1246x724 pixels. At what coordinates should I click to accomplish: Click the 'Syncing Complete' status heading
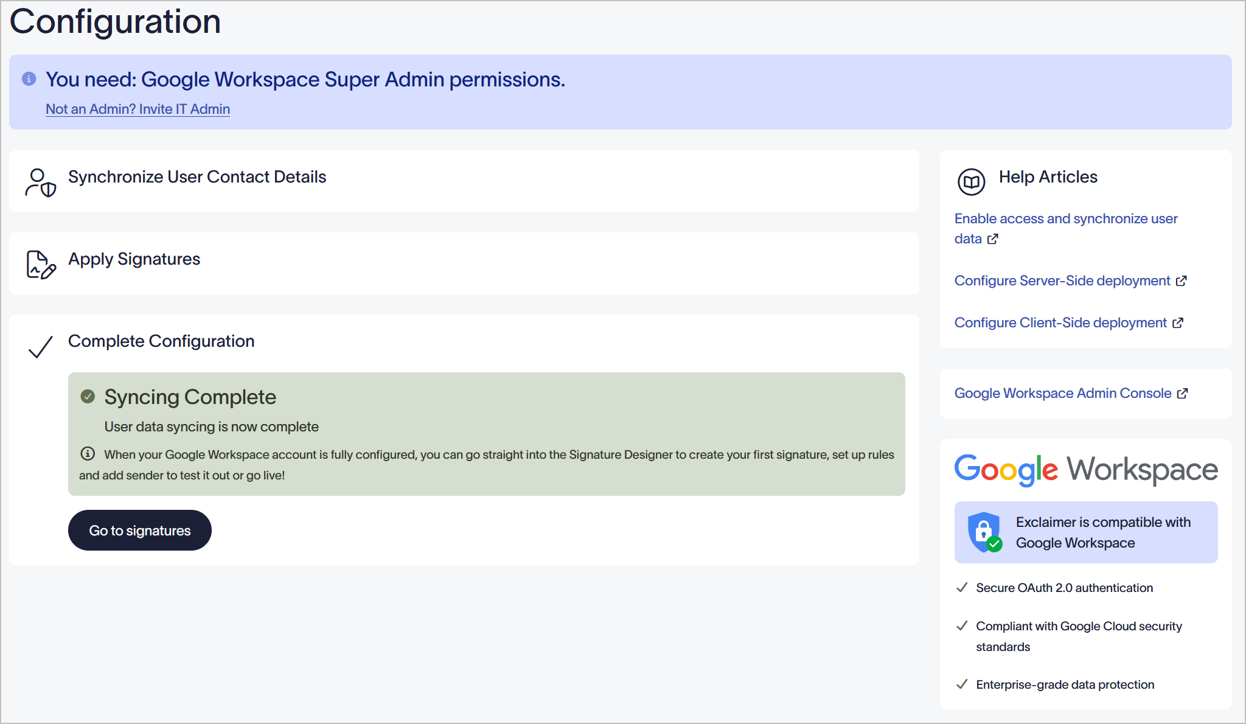pos(190,397)
